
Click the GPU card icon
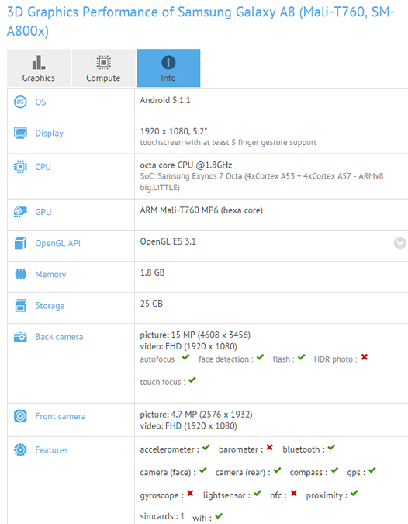click(x=20, y=211)
